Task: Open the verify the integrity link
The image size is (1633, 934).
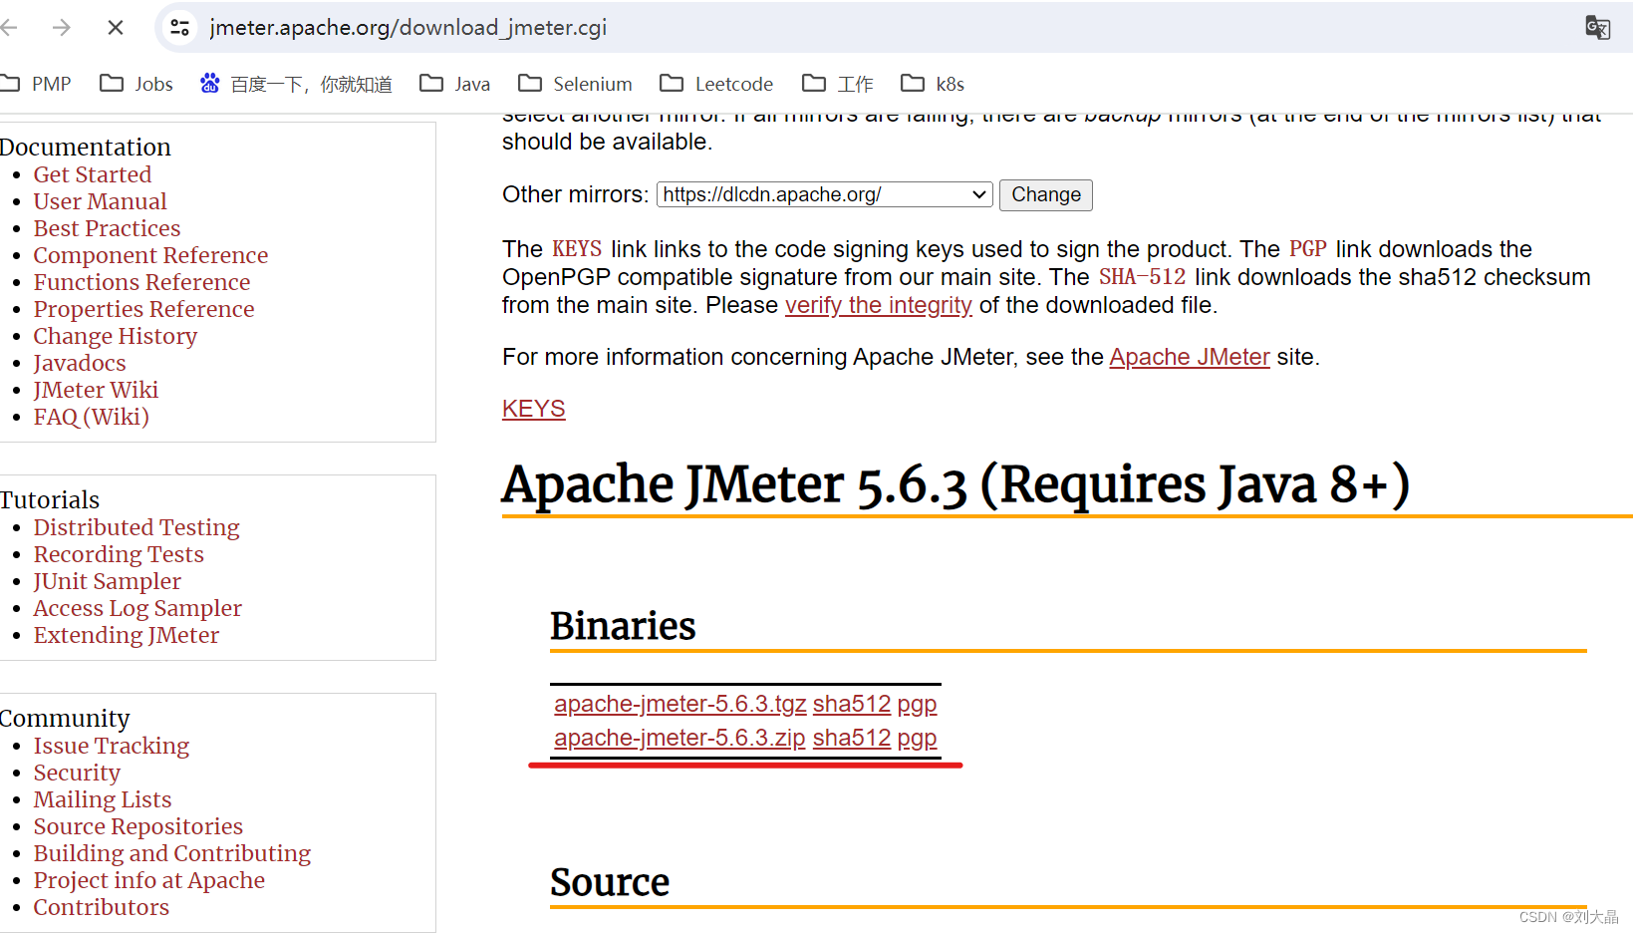Action: click(x=878, y=305)
